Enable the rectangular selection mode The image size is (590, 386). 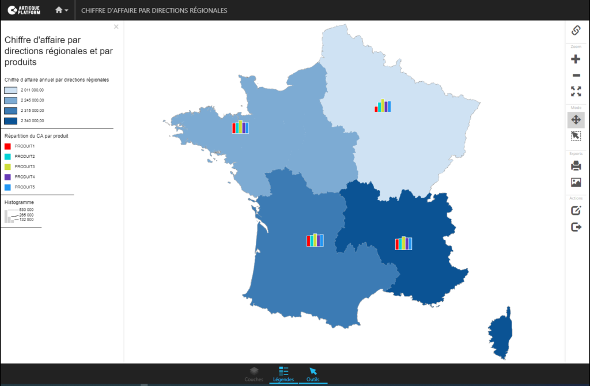pos(576,136)
